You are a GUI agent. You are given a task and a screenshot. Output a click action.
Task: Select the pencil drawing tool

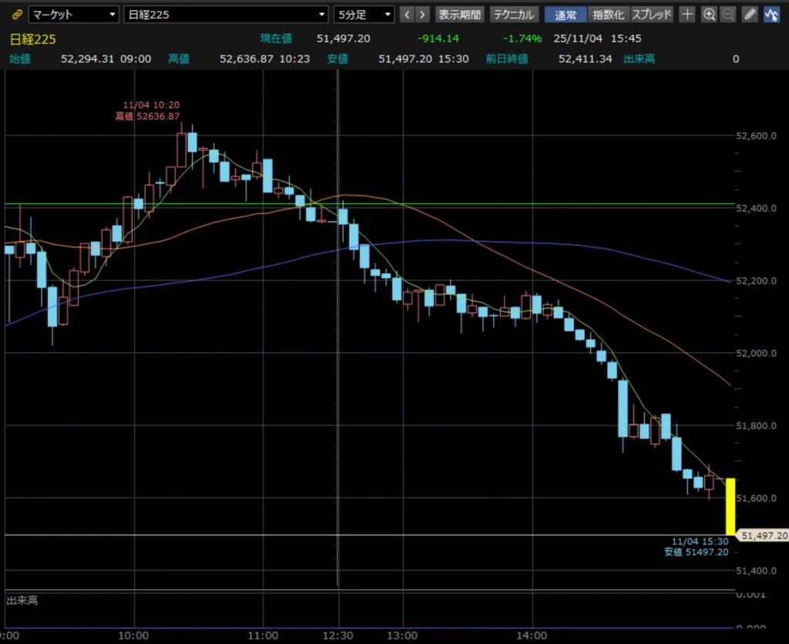(x=750, y=15)
